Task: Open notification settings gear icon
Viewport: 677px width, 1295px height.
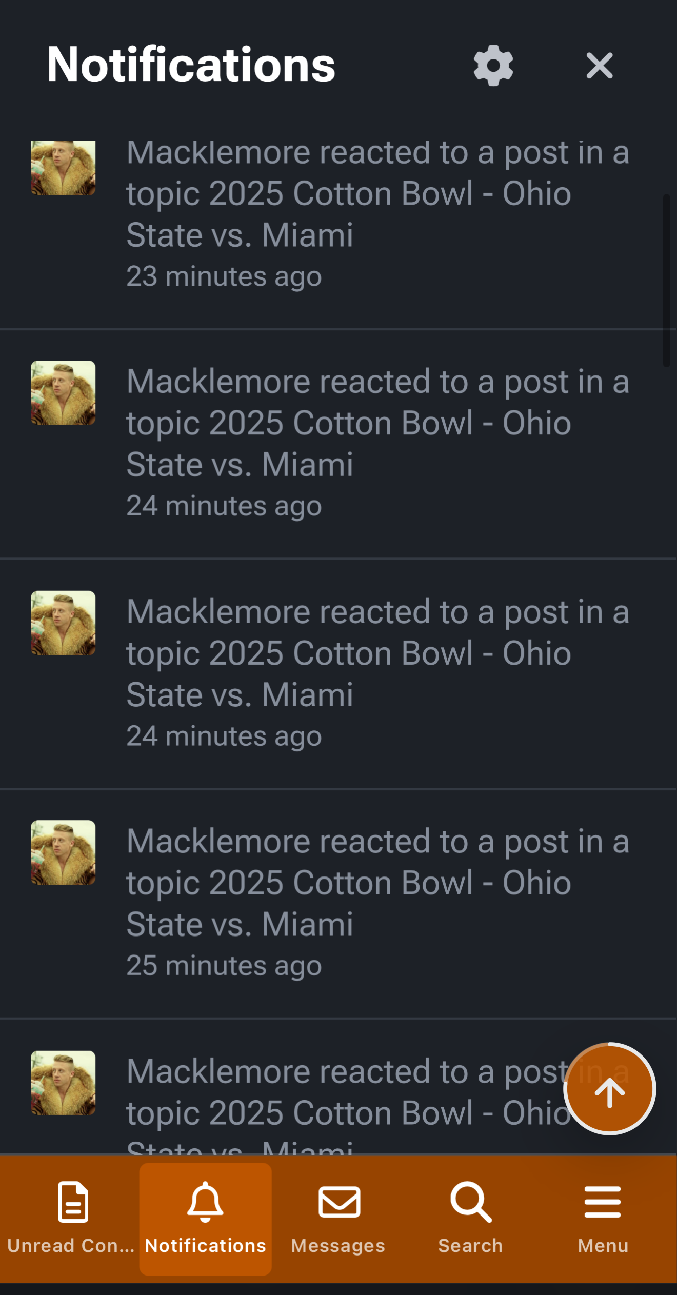Action: 493,66
